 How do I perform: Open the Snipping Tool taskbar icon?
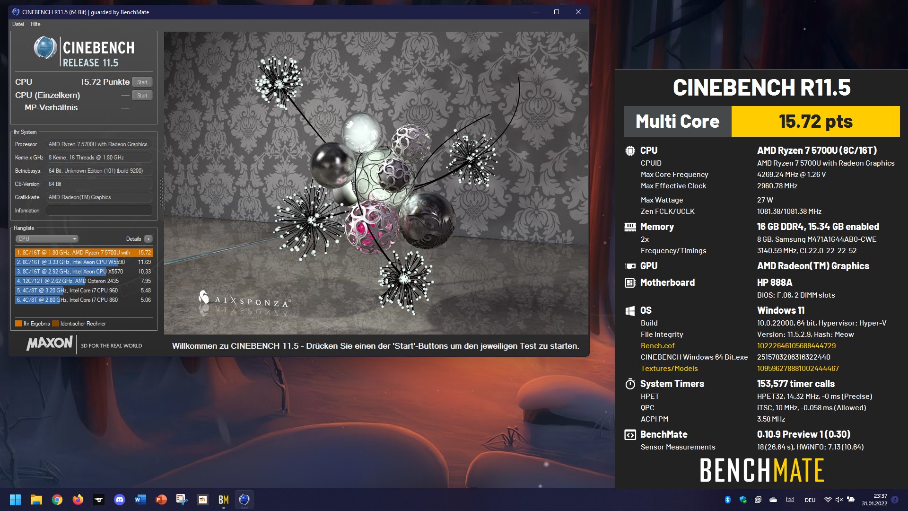[182, 500]
